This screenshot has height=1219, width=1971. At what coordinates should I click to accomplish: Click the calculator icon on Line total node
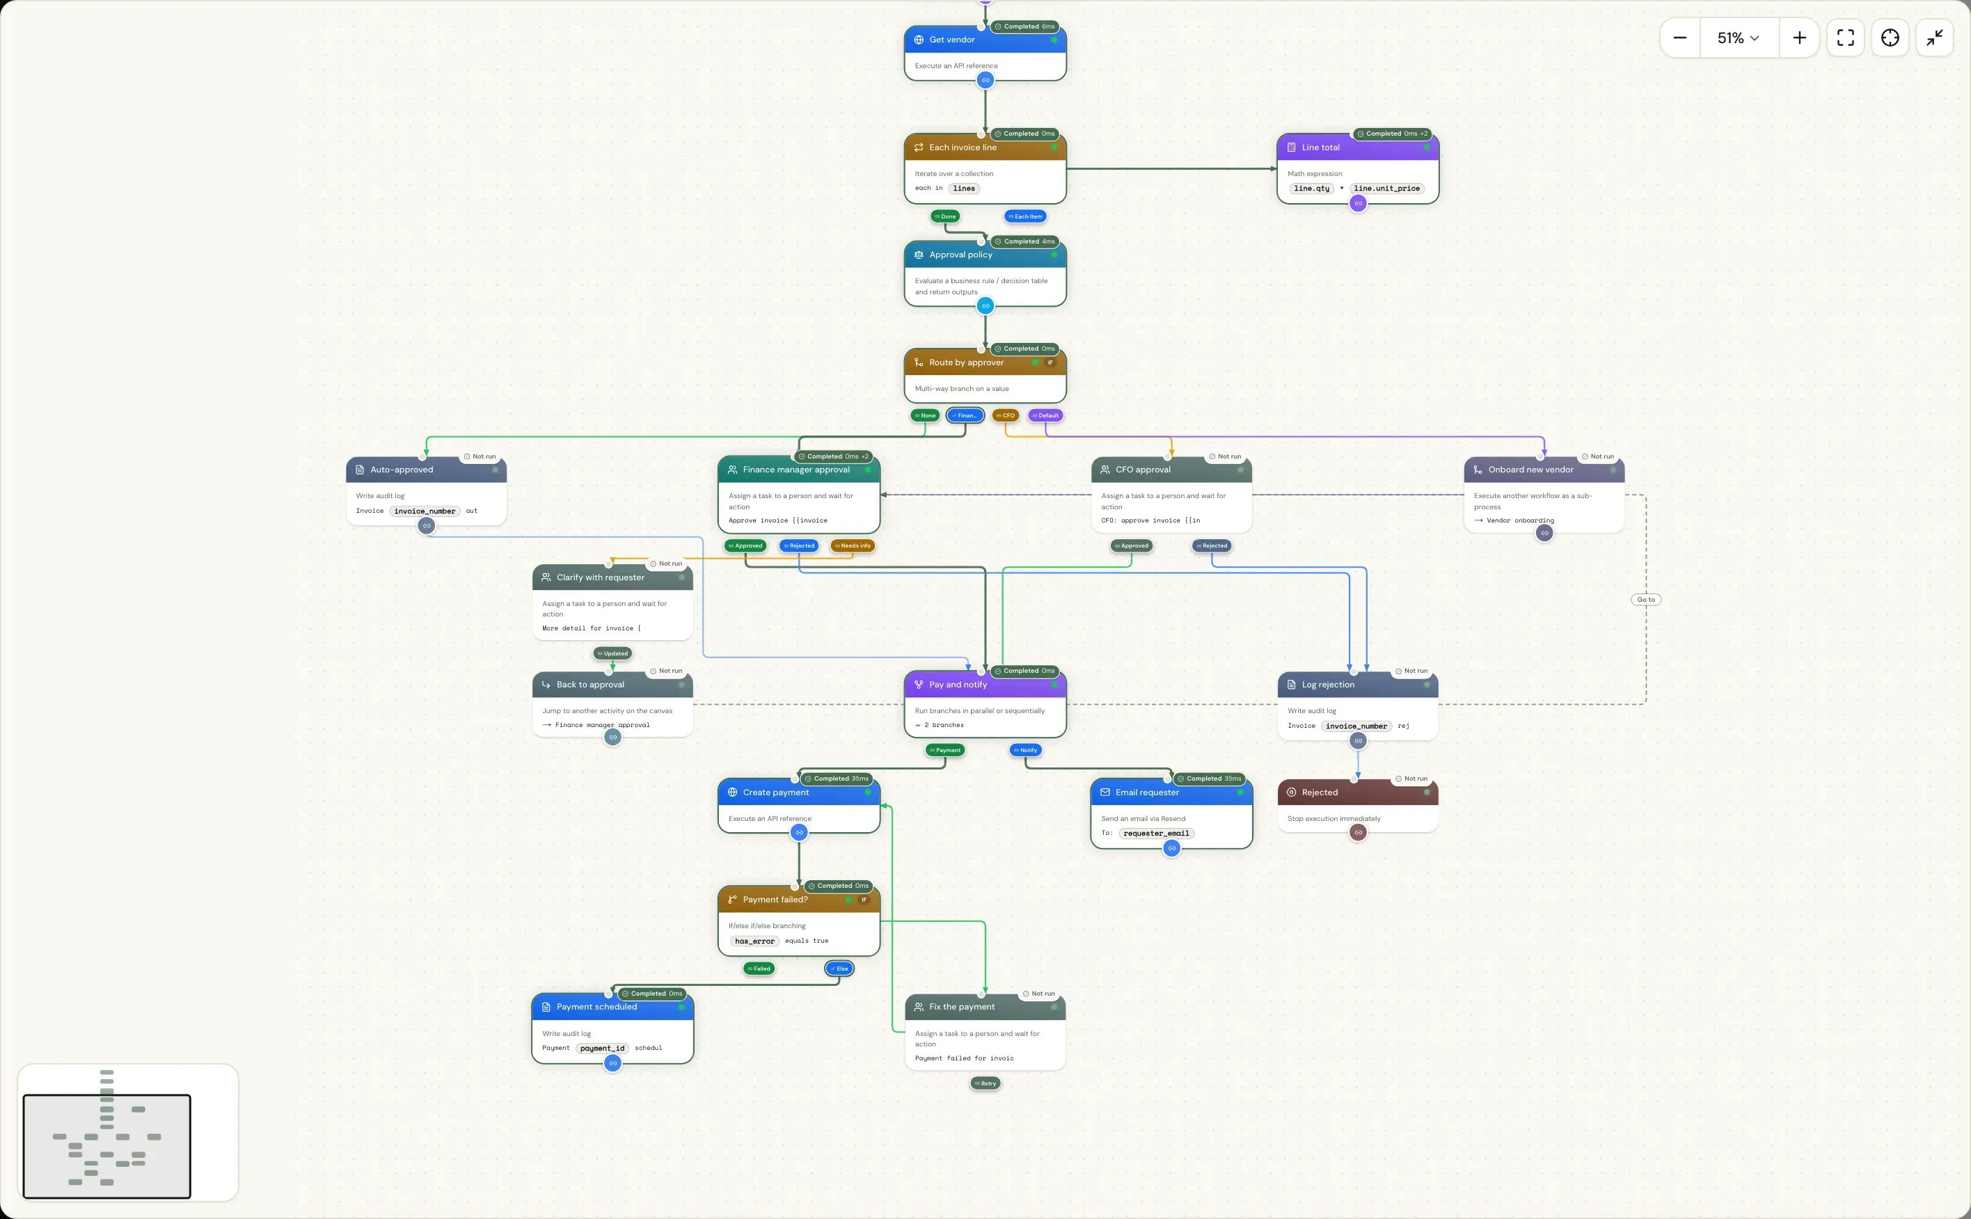click(x=1291, y=148)
